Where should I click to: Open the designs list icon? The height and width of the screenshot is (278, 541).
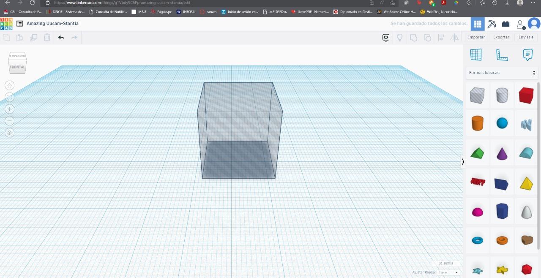point(19,24)
